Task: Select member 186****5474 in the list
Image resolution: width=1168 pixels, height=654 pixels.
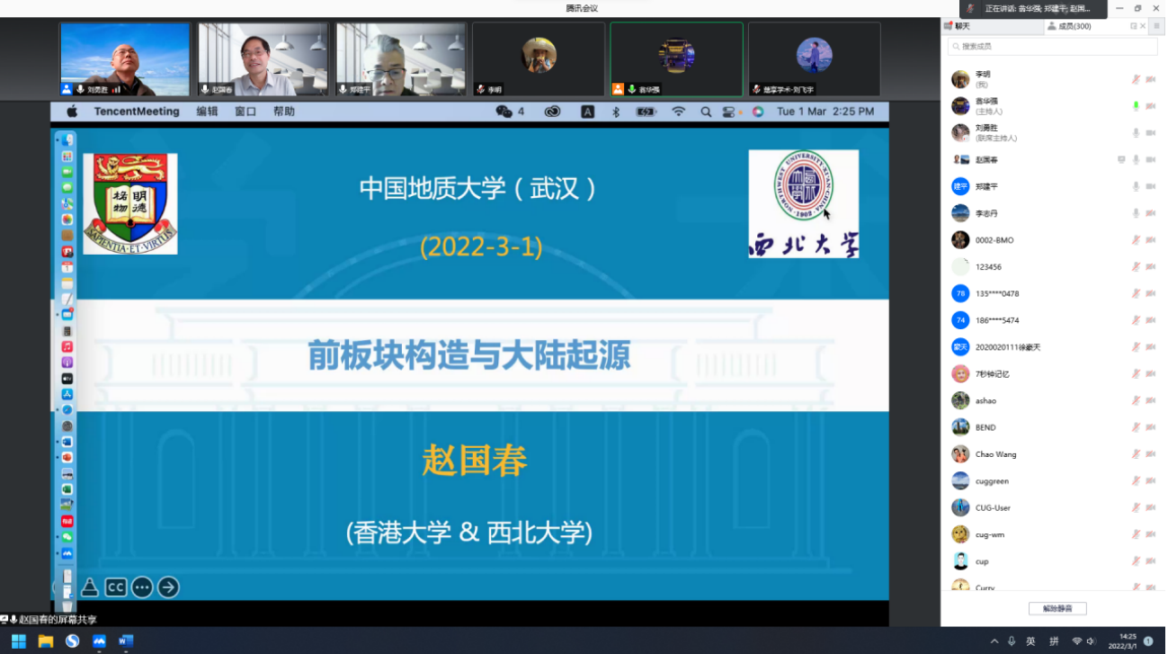Action: (1054, 320)
